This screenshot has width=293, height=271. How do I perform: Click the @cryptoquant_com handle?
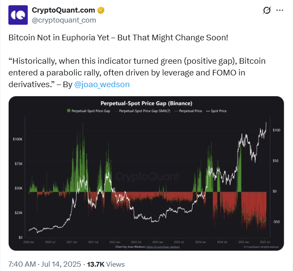click(x=64, y=20)
